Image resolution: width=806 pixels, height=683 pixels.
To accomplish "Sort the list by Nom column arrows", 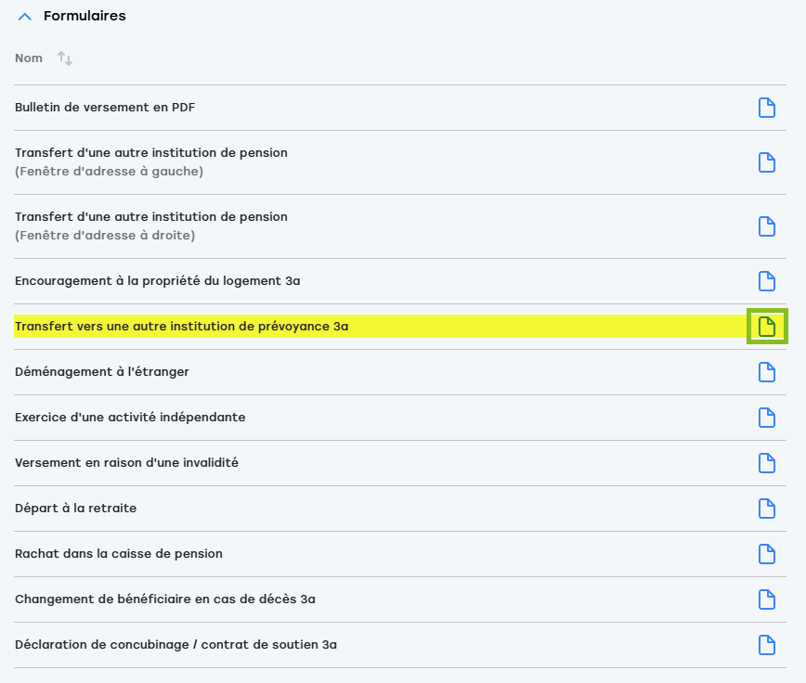I will pos(64,58).
